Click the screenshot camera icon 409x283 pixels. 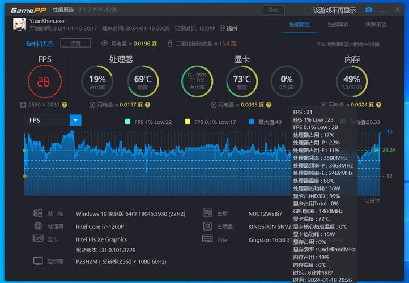[369, 10]
